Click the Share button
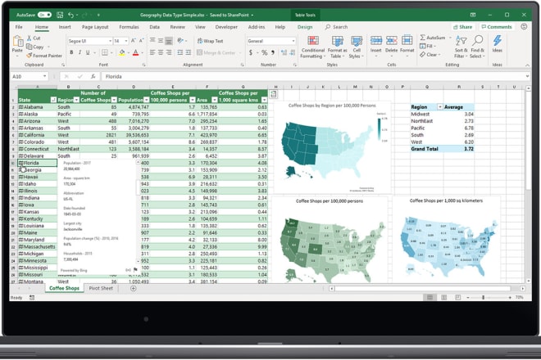This screenshot has width=541, height=360. pos(462,27)
